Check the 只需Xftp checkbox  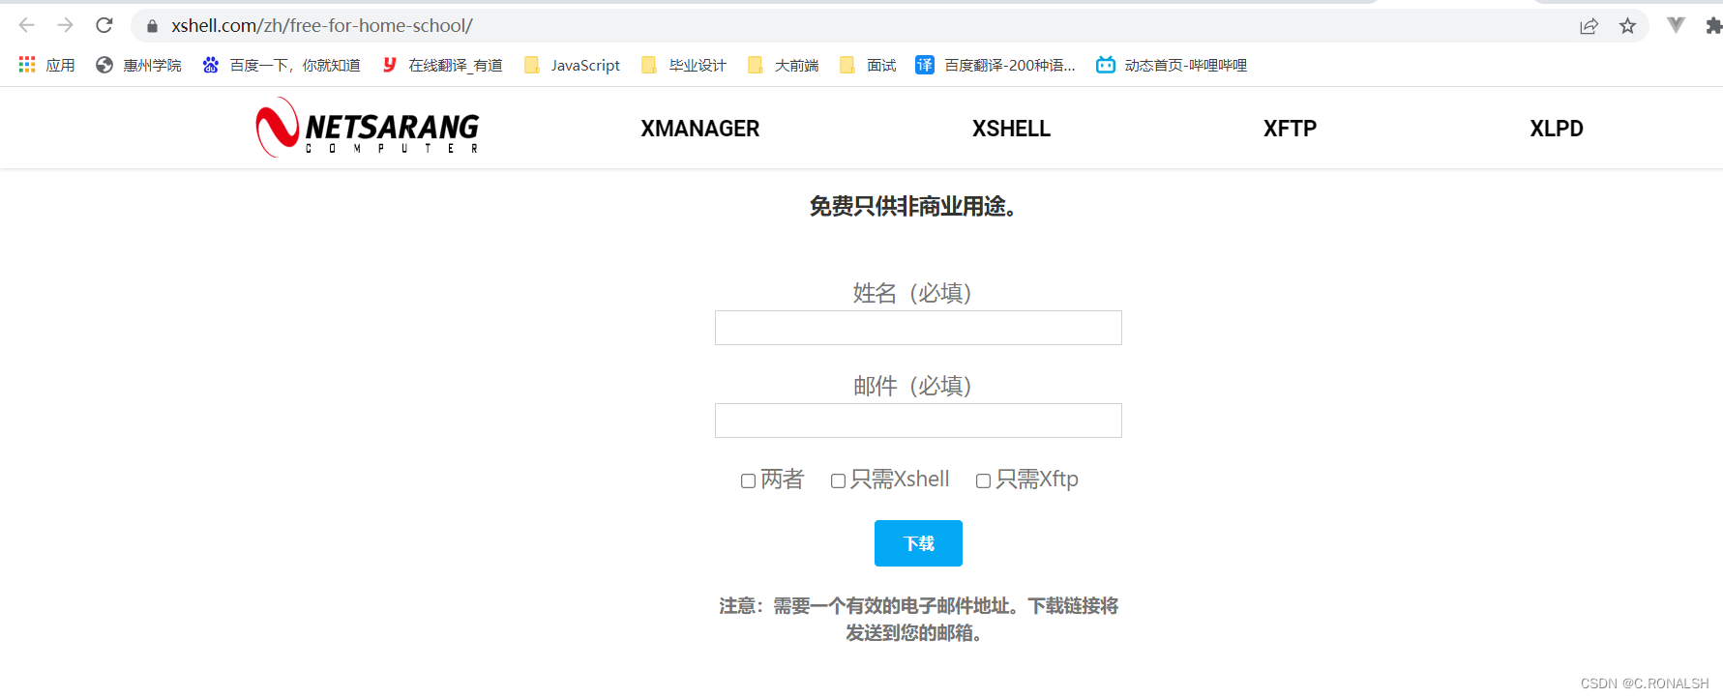click(x=983, y=480)
